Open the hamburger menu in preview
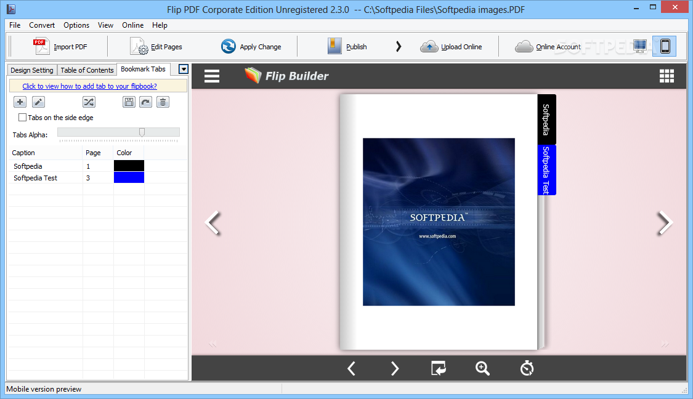This screenshot has width=693, height=399. (x=212, y=76)
